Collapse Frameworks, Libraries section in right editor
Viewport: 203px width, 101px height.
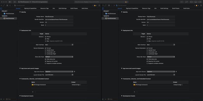click(122, 79)
